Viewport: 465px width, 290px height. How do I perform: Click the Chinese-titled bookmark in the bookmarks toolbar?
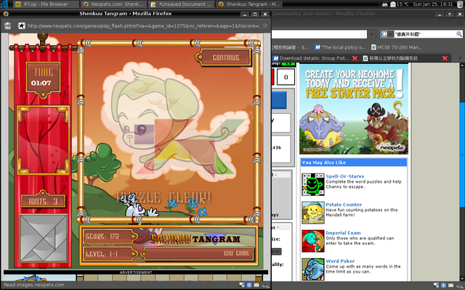290,47
